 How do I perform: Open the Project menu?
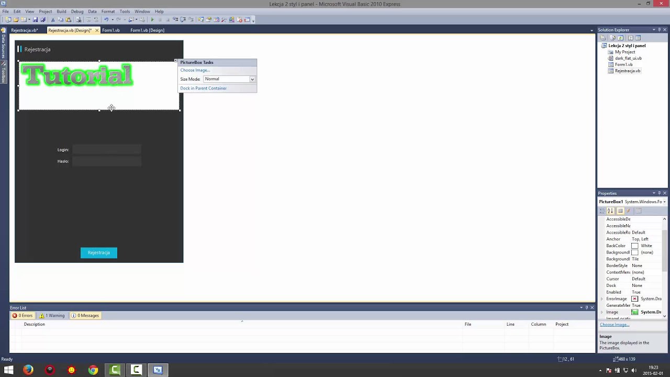click(x=46, y=12)
